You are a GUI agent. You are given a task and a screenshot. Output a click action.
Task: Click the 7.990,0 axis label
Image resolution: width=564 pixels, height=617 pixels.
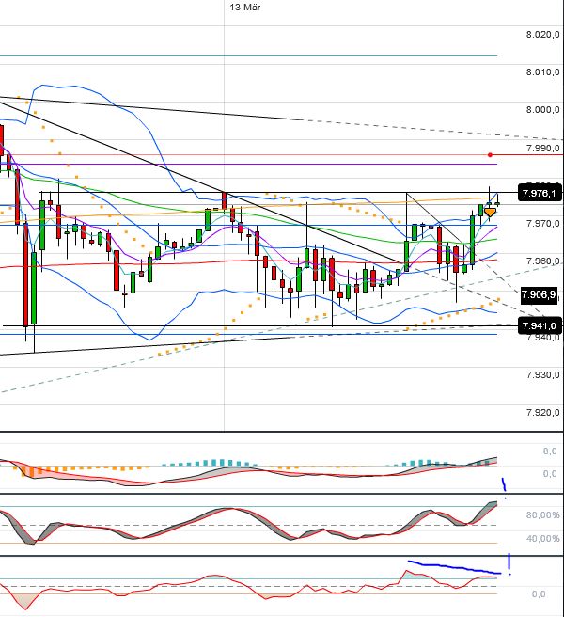click(x=542, y=148)
